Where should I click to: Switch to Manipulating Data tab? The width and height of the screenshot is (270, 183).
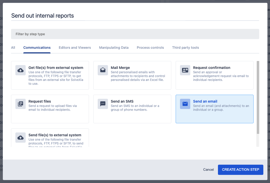tap(114, 47)
